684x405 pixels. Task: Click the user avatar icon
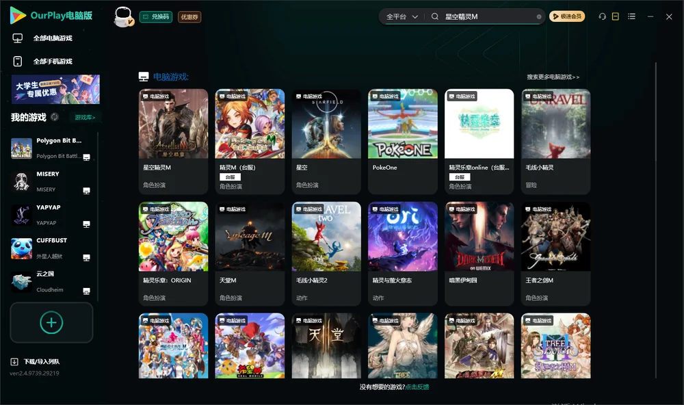pyautogui.click(x=123, y=16)
